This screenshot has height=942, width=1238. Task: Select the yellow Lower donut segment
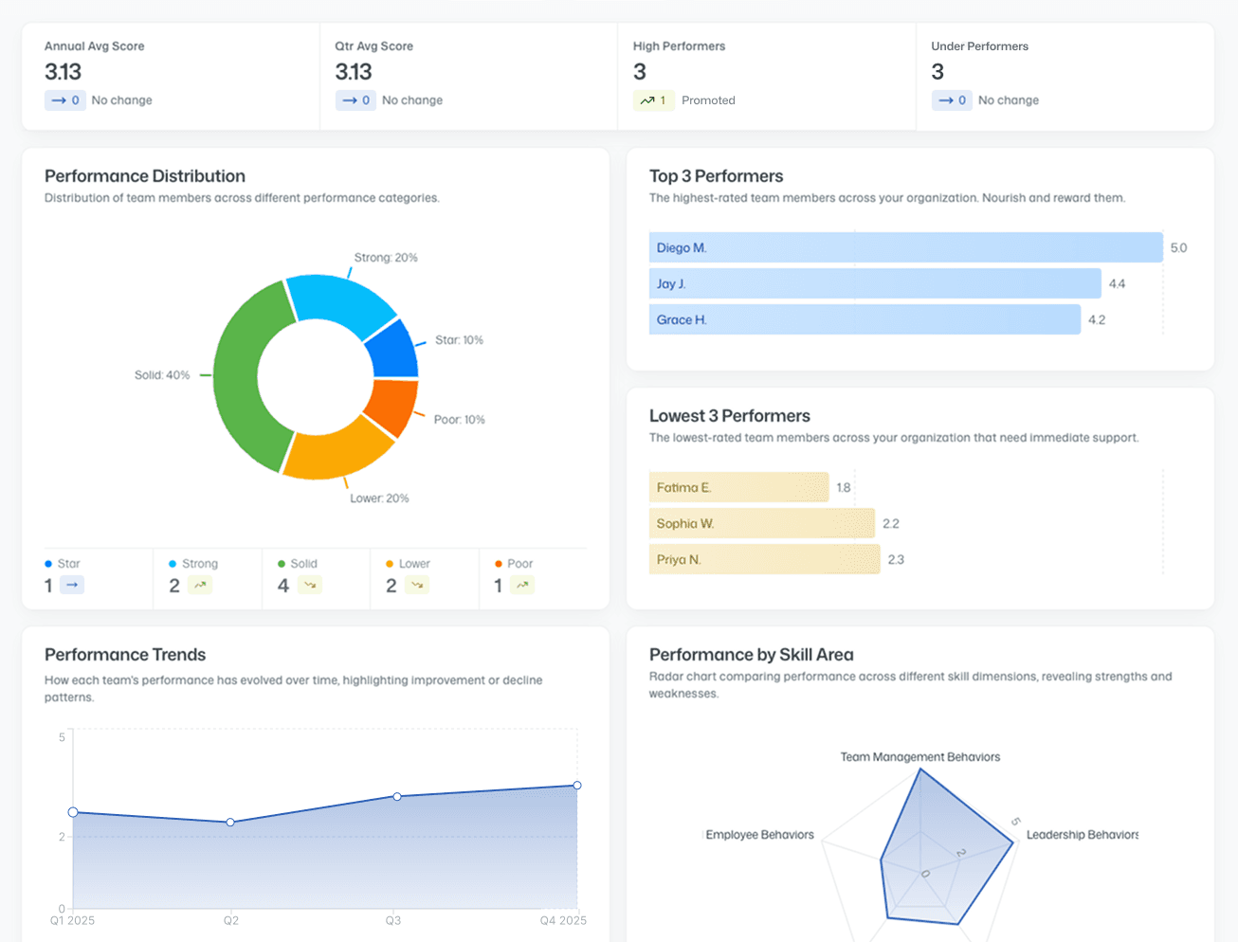coord(337,453)
